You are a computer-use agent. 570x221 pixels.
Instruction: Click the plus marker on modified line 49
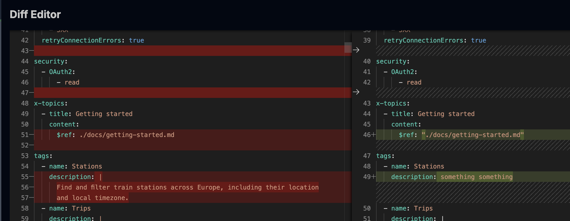point(373,177)
